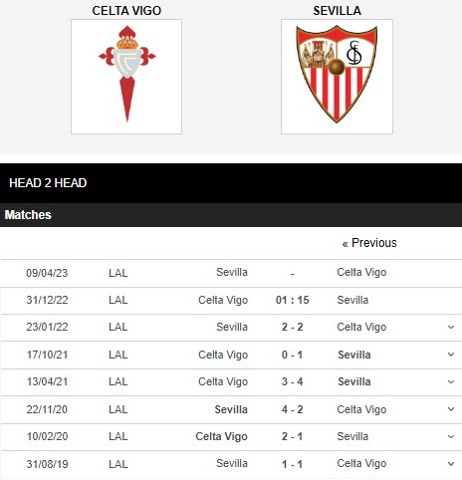The height and width of the screenshot is (480, 462).
Task: Go to Previous matches page
Action: click(x=369, y=243)
